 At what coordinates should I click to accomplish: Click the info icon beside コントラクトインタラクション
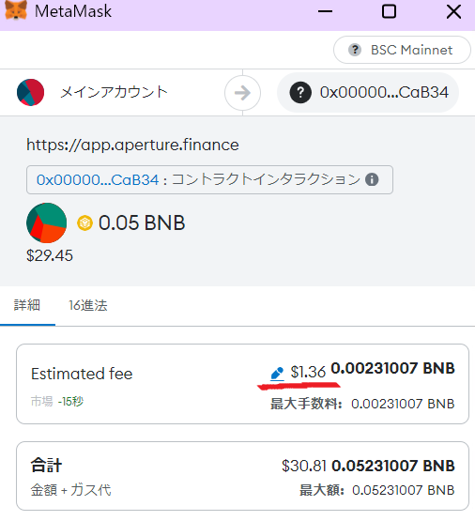tap(372, 179)
